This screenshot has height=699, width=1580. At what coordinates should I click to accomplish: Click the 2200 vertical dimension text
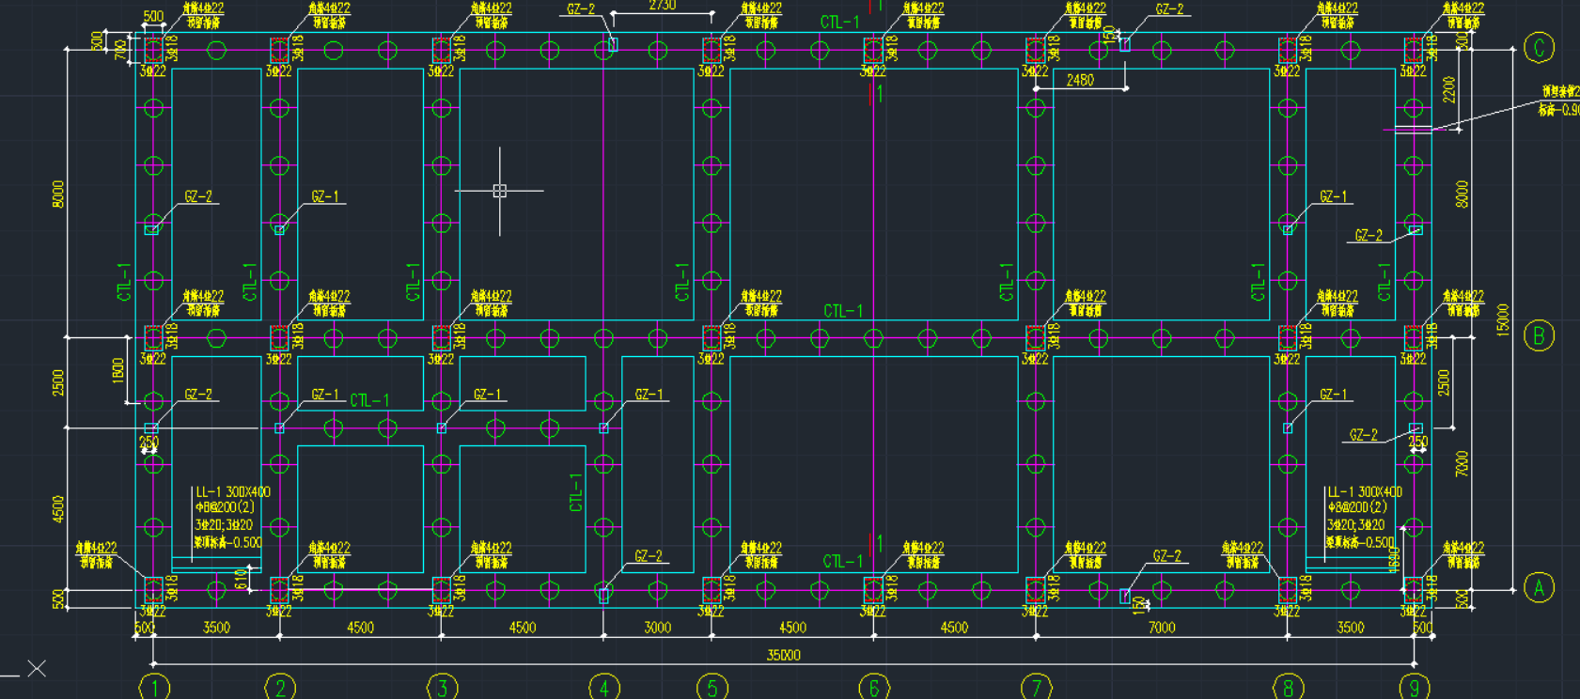coord(1448,90)
